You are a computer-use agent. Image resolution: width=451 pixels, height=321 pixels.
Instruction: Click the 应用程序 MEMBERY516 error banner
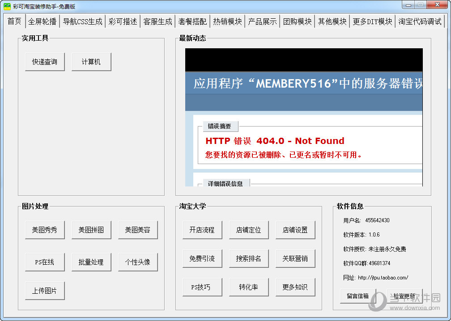pos(304,83)
